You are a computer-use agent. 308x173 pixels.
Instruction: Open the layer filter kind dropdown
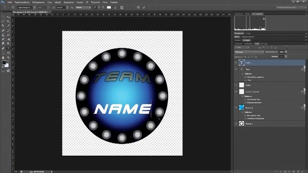[x=242, y=48]
